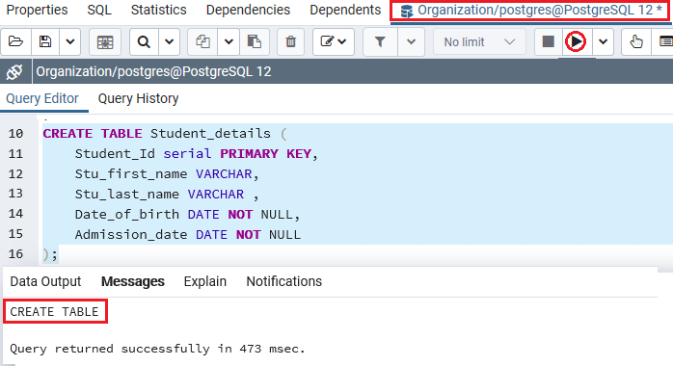Click the Student_Id serial PRIMARY KEY line

[x=196, y=154]
